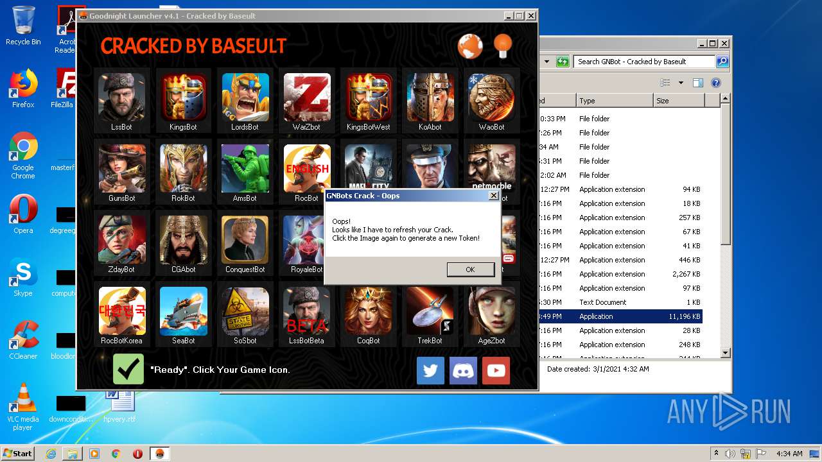
Task: Select the Firefox desktop shortcut
Action: pos(23,89)
